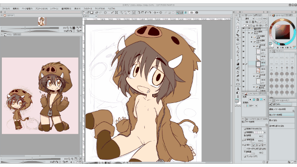The width and height of the screenshot is (297, 167).
Task: Select the first fill sub tool, refer editing layer only
Action: pos(282,109)
